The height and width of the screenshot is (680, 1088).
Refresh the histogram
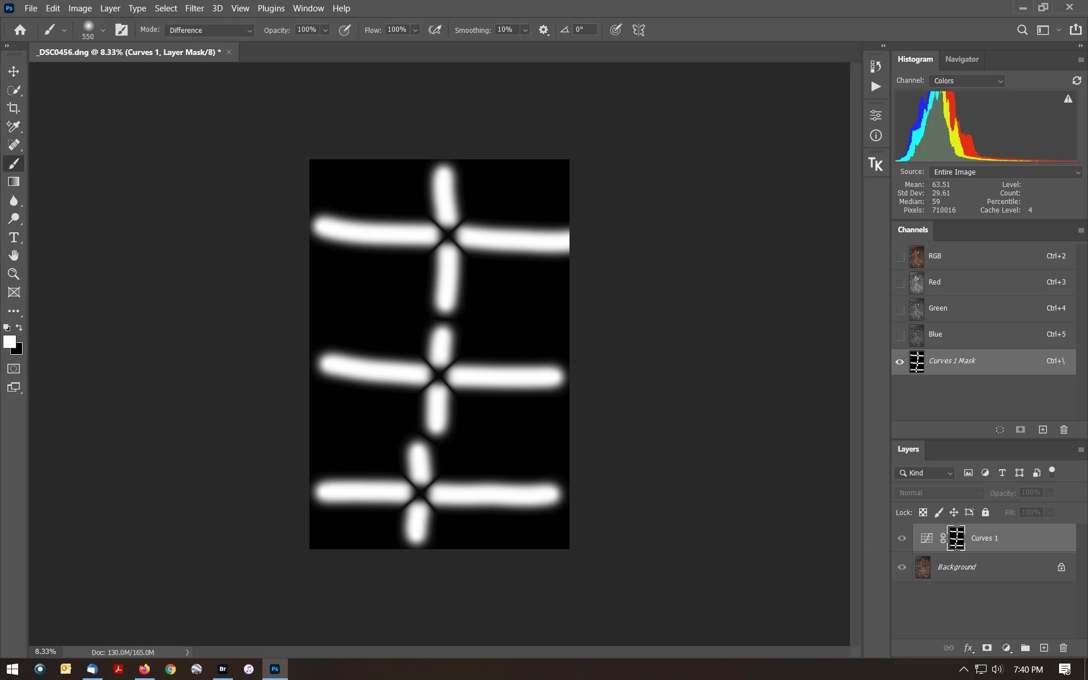click(1077, 81)
